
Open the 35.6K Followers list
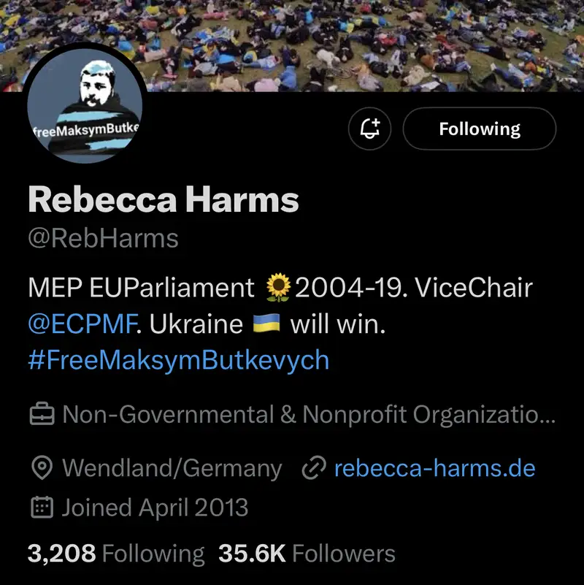pos(307,554)
